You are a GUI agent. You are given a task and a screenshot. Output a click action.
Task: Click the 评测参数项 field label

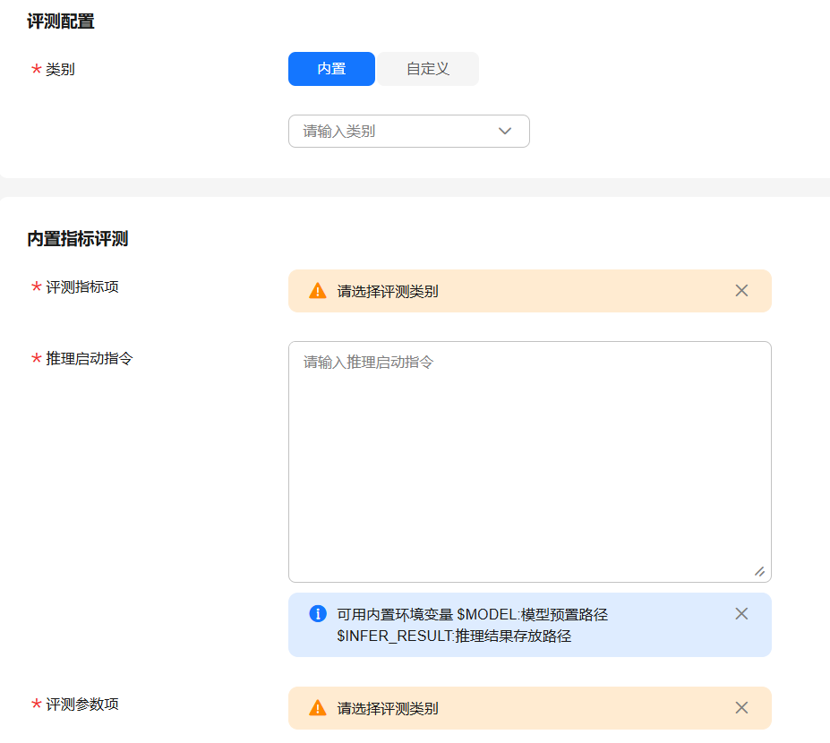pos(82,705)
